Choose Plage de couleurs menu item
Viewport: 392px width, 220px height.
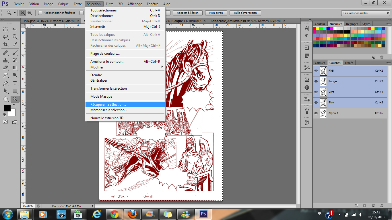point(125,54)
